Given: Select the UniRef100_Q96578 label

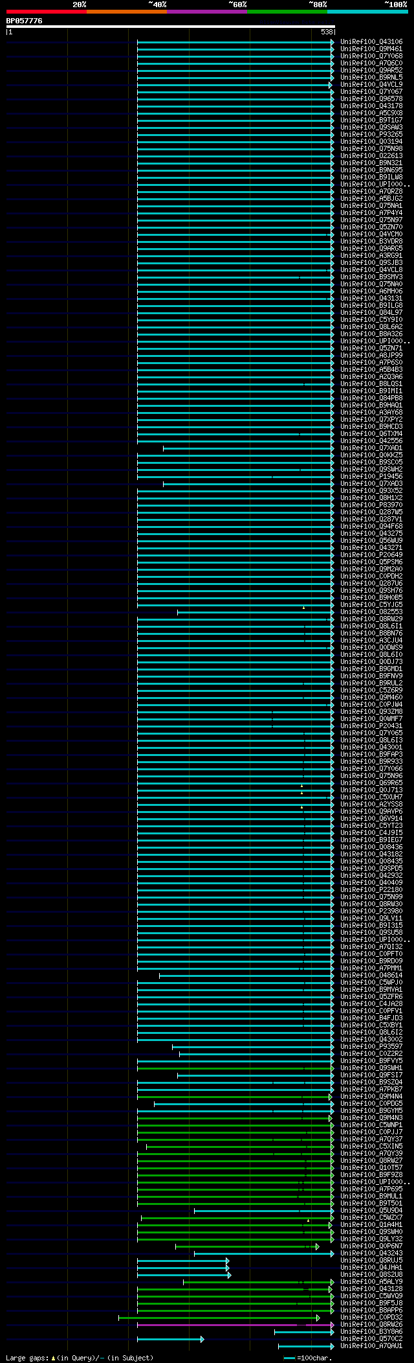Looking at the screenshot, I should (371, 99).
